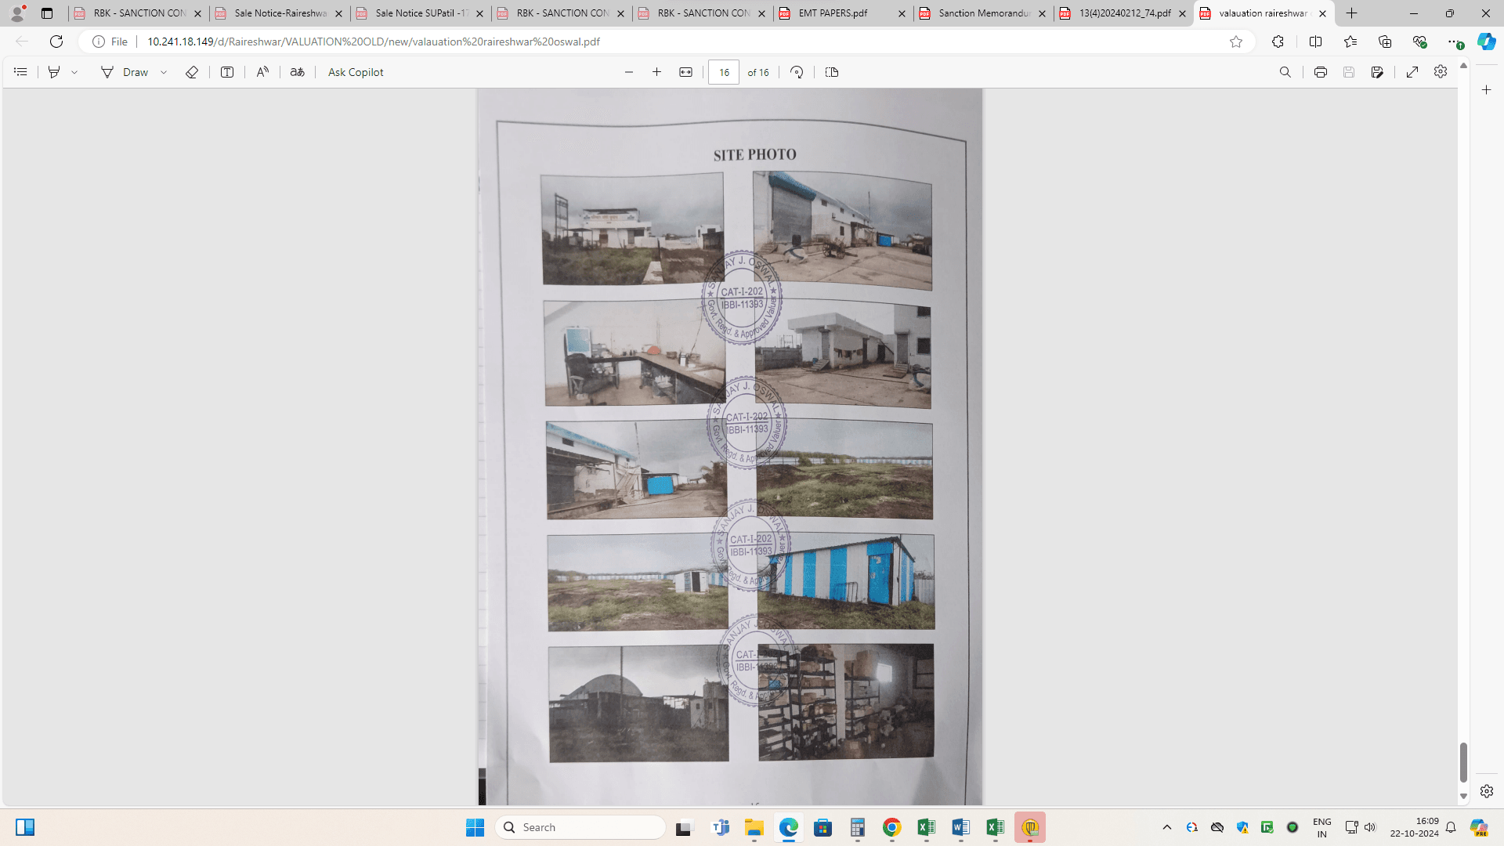
Task: Print the PDF document
Action: click(1321, 72)
